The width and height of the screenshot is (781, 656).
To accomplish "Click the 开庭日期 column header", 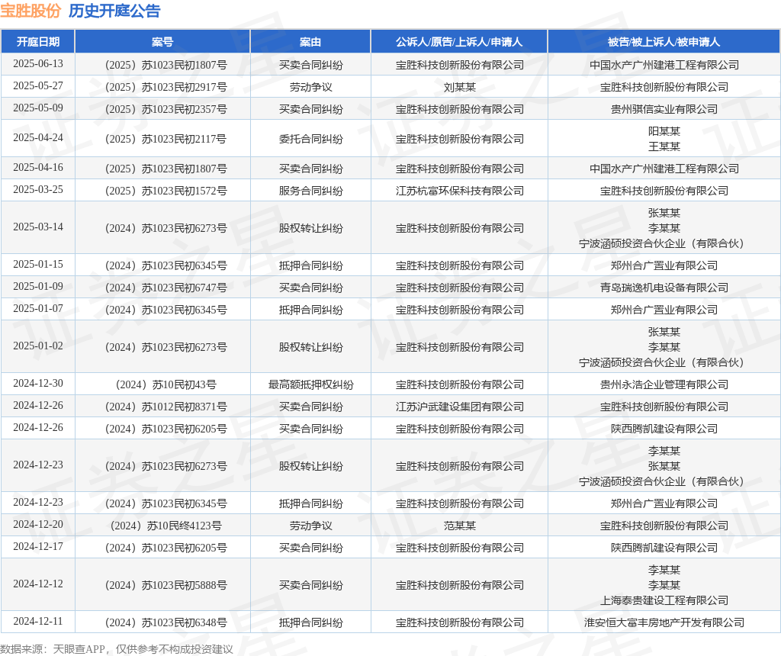I will [x=38, y=42].
